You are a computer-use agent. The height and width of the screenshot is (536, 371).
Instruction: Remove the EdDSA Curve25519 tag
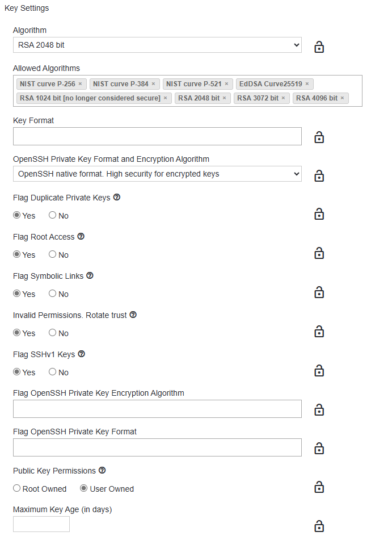point(307,83)
